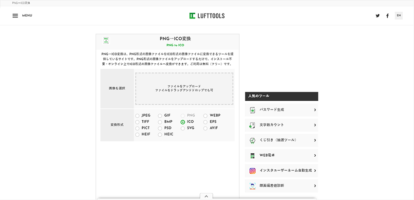Click the WEB calculator icon
The width and height of the screenshot is (414, 200).
[252, 156]
